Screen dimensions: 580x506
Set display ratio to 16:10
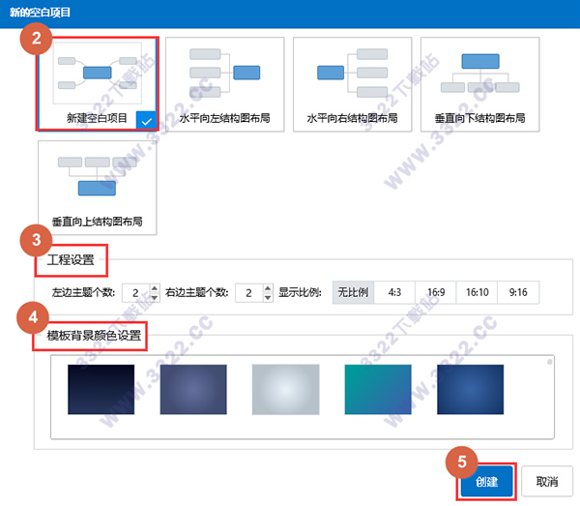click(477, 292)
